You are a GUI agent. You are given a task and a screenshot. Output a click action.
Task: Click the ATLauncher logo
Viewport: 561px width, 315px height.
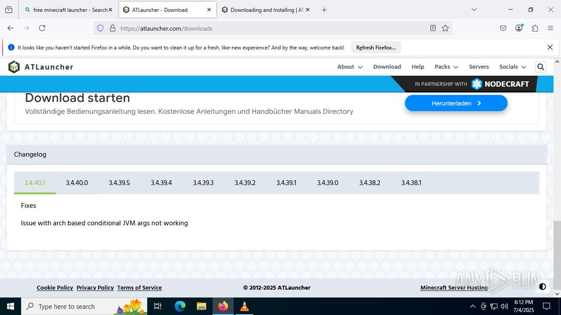(41, 67)
